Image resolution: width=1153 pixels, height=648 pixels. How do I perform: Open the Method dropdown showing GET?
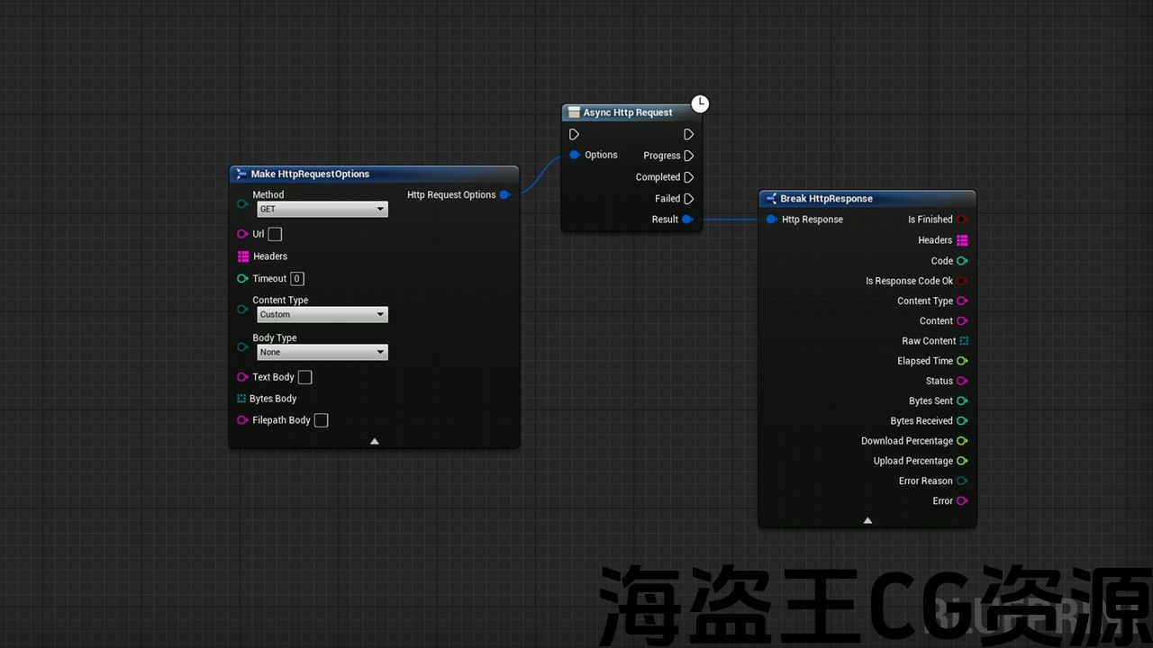[x=322, y=209]
